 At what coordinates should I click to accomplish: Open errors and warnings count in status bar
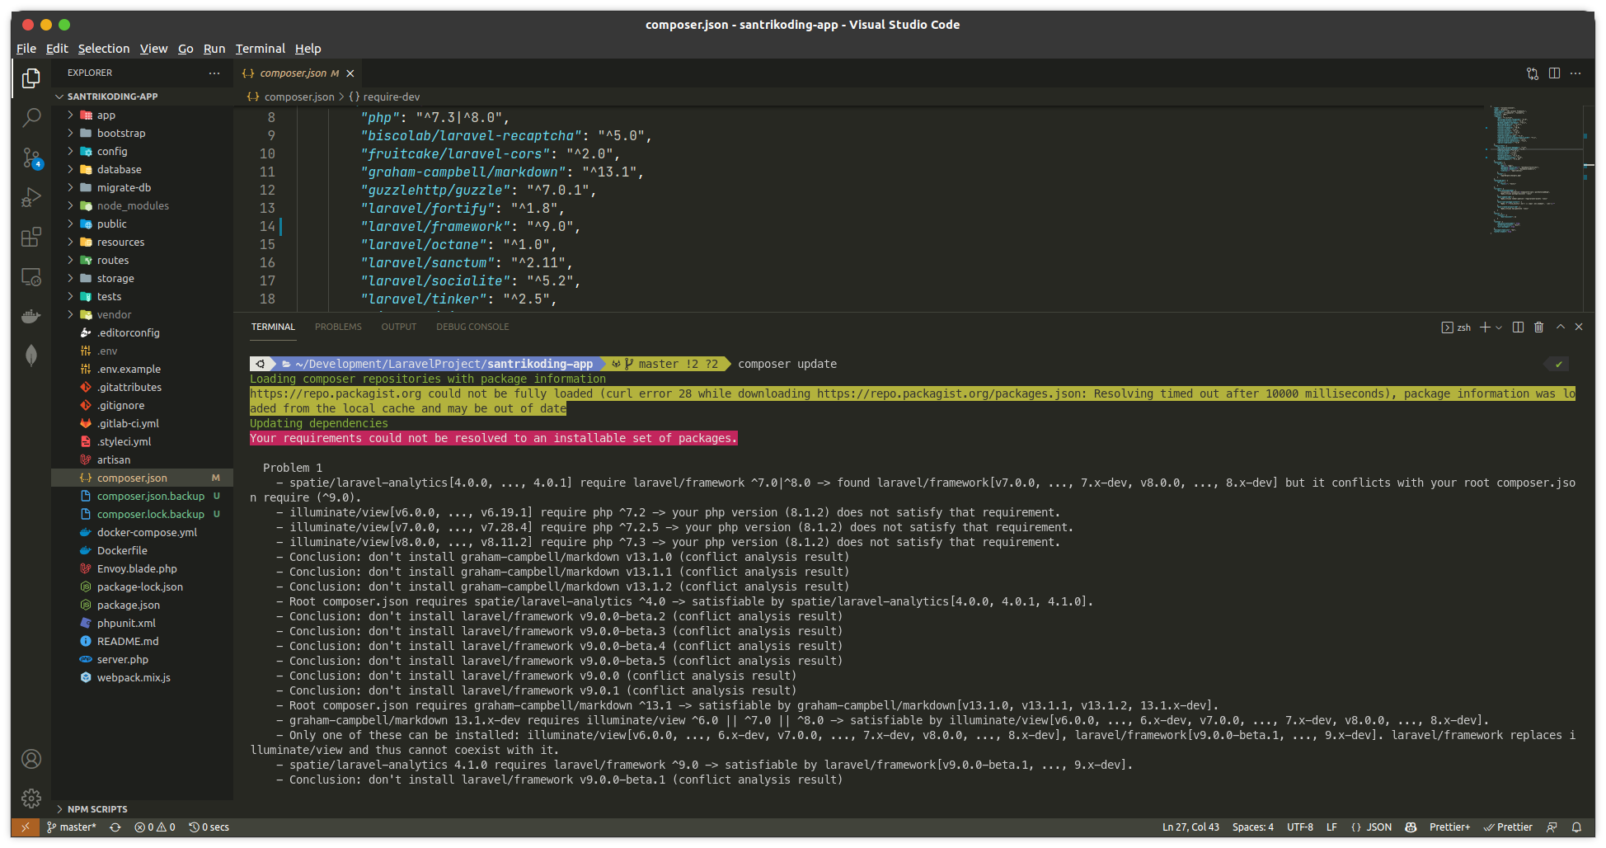(155, 827)
